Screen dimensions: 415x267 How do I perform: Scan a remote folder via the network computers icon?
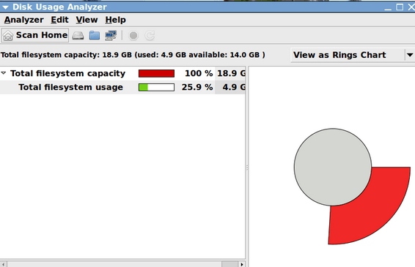(x=111, y=35)
